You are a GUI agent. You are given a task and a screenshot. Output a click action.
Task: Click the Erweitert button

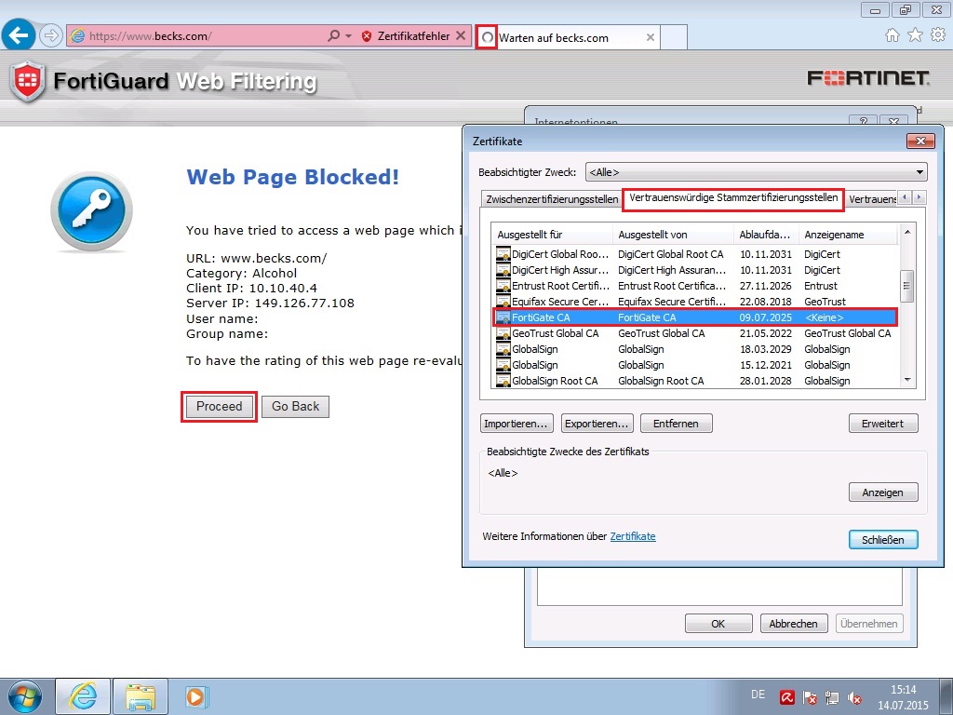[882, 424]
